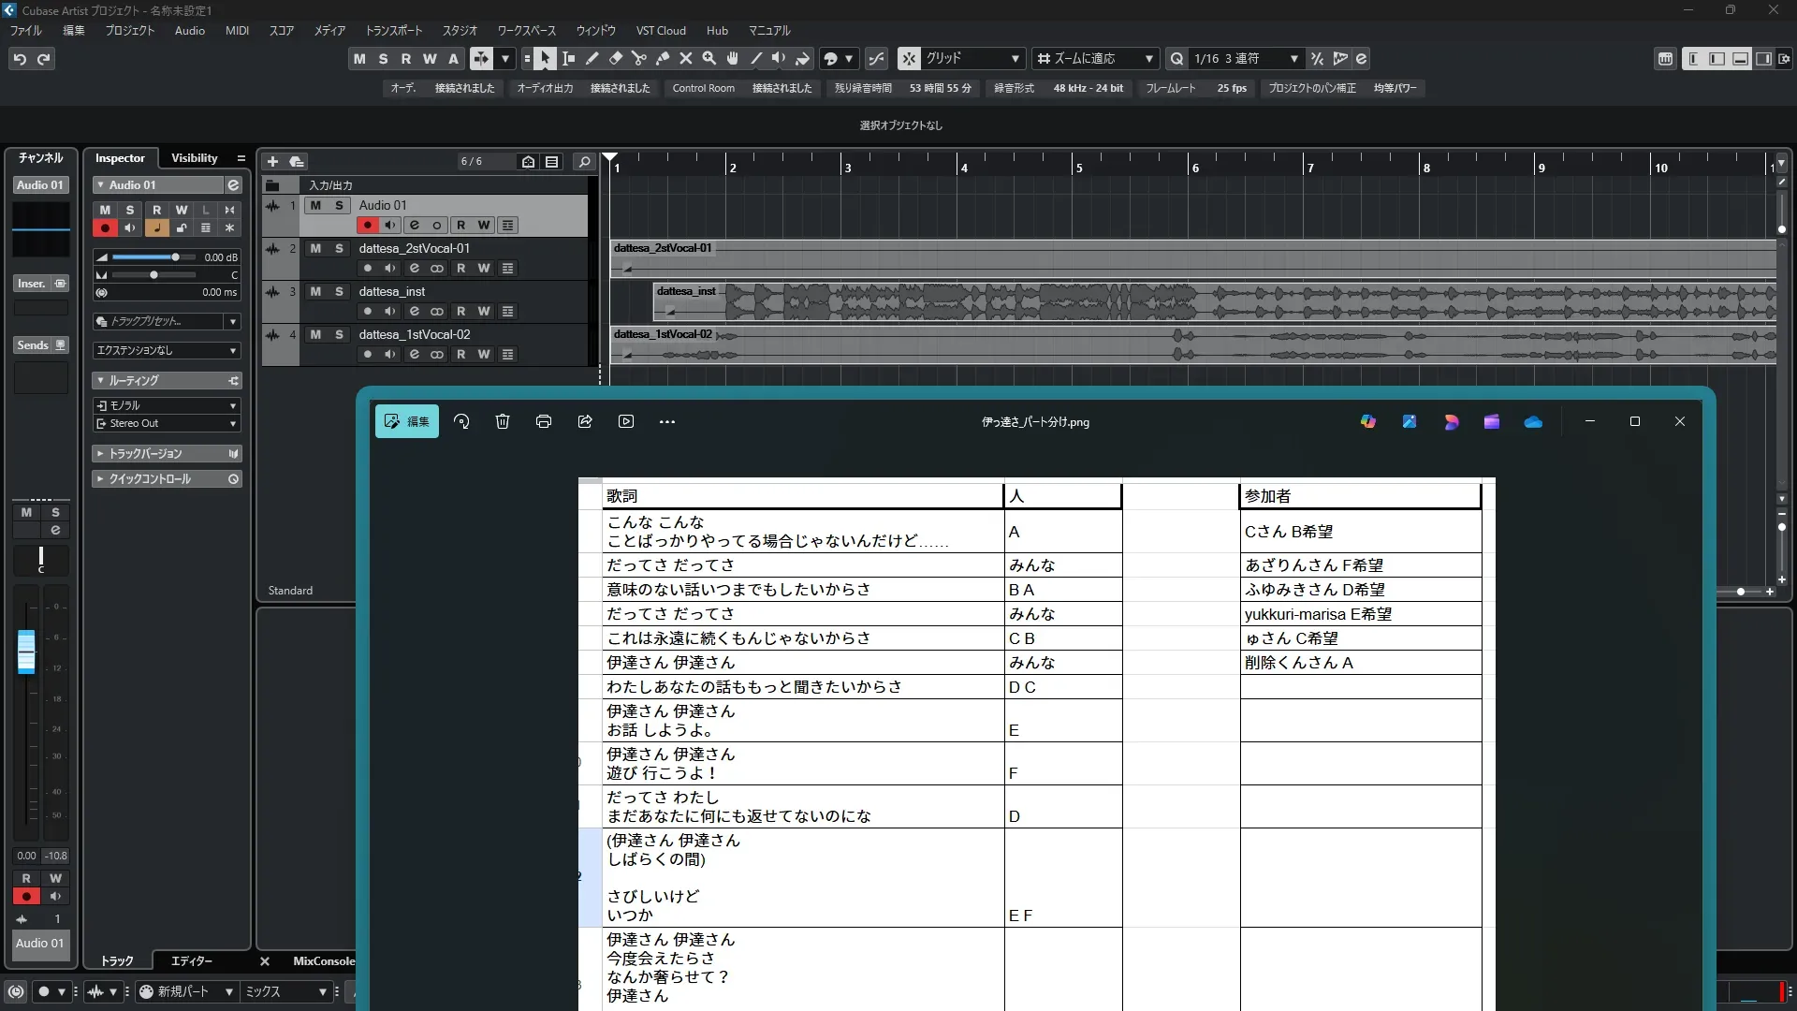Select the Scissors split tool
This screenshot has width=1797, height=1011.
[639, 59]
